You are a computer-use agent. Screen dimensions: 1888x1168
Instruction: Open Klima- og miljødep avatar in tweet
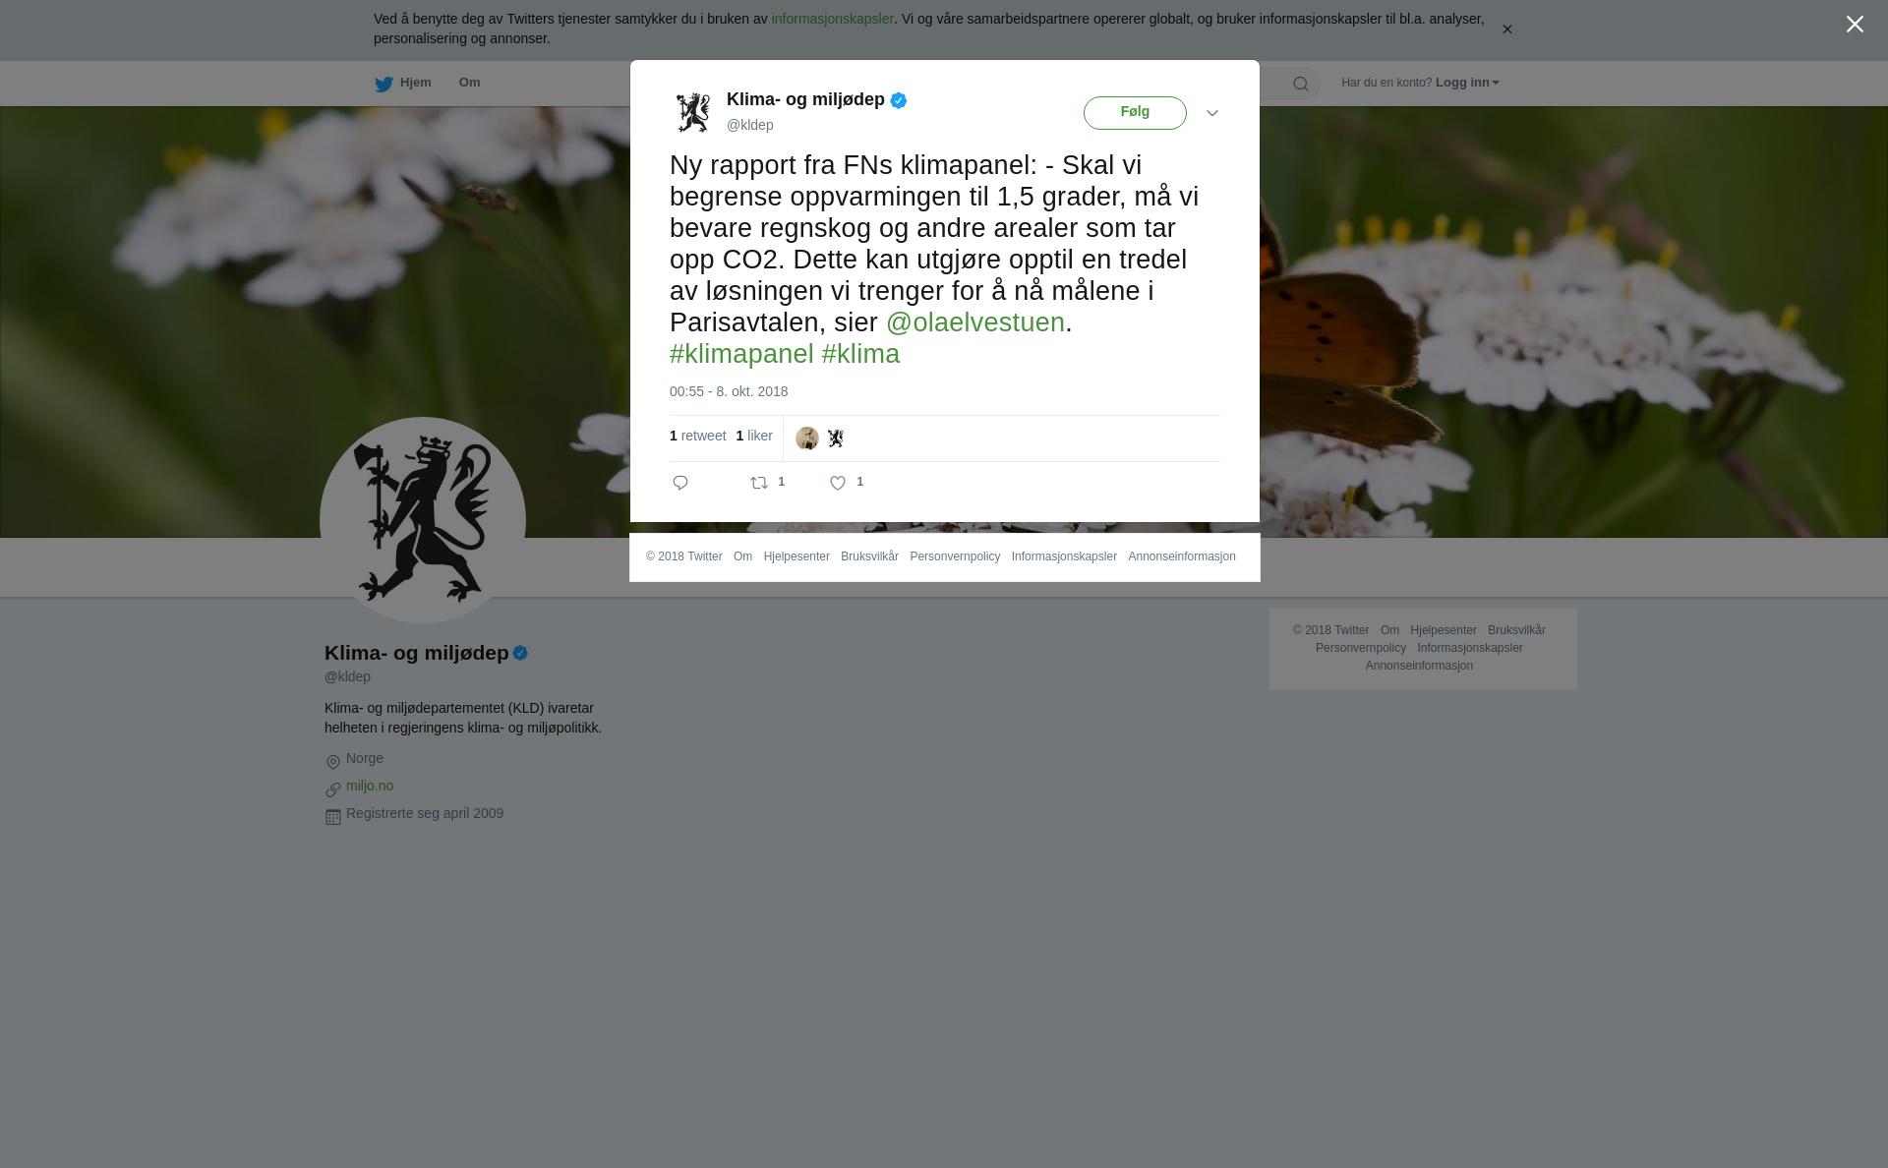click(693, 112)
